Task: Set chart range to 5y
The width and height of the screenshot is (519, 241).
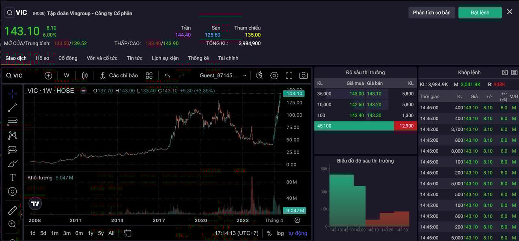Action: 101,233
